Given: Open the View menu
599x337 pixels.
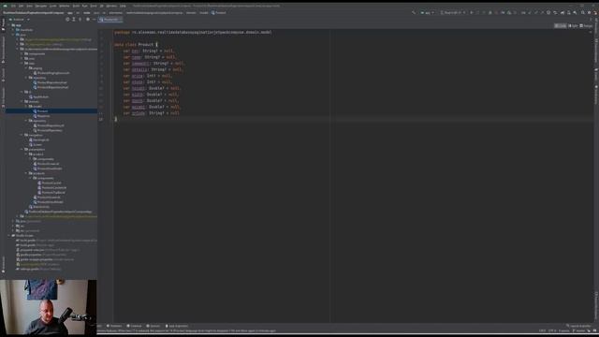Looking at the screenshot, I should pos(29,6).
